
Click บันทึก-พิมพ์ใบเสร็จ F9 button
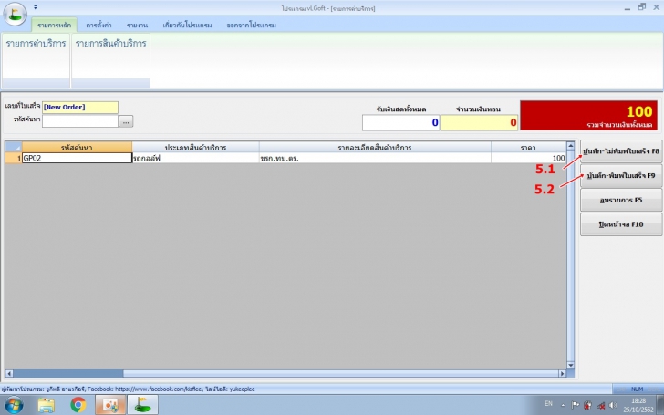click(x=621, y=176)
